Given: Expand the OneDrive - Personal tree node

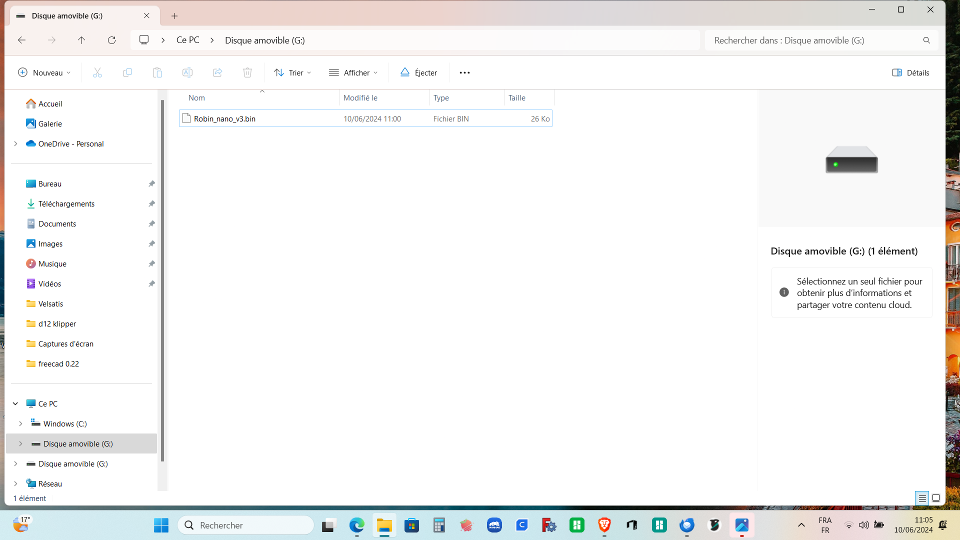Looking at the screenshot, I should (x=15, y=143).
